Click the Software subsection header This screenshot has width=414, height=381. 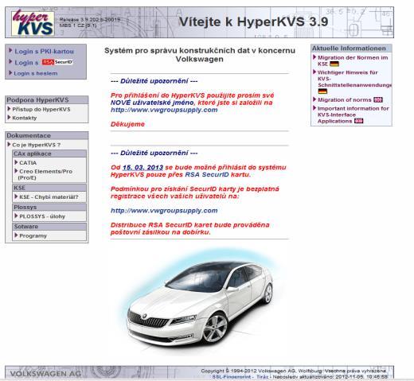click(x=49, y=227)
